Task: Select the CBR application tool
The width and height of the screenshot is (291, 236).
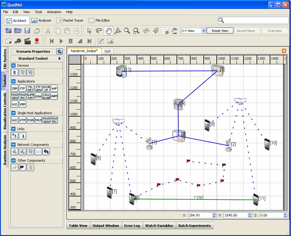Action: 15,88
